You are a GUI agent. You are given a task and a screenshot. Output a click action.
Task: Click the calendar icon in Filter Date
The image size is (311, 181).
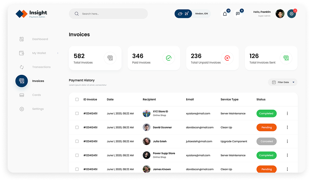274,82
